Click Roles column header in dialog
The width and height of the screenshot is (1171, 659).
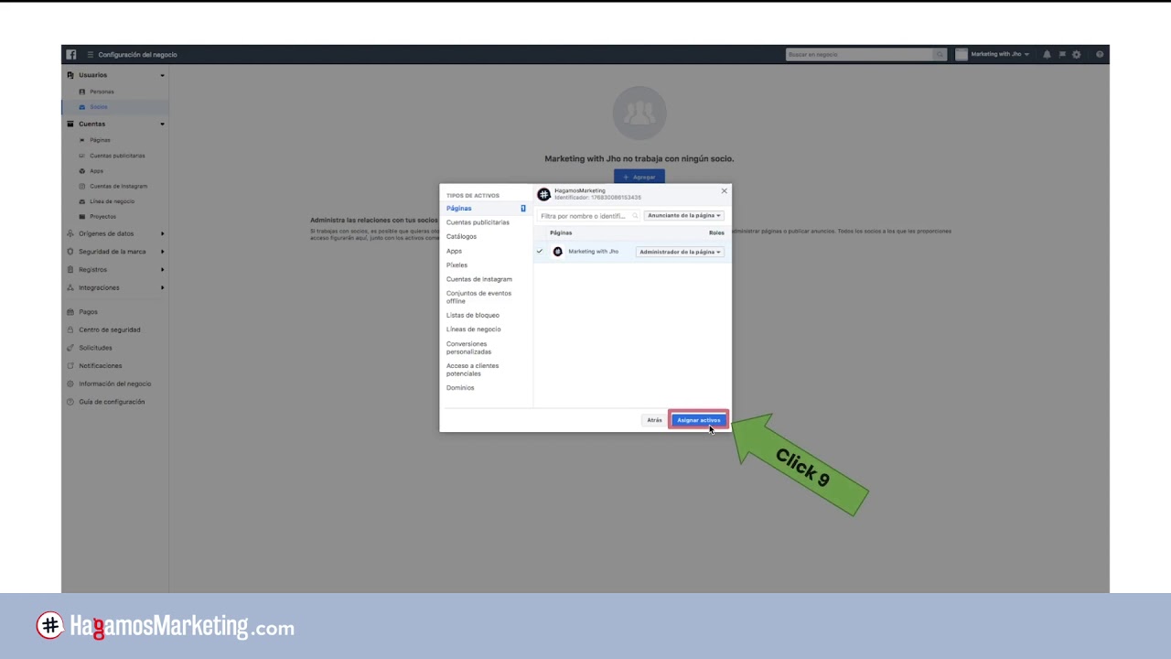pos(716,232)
